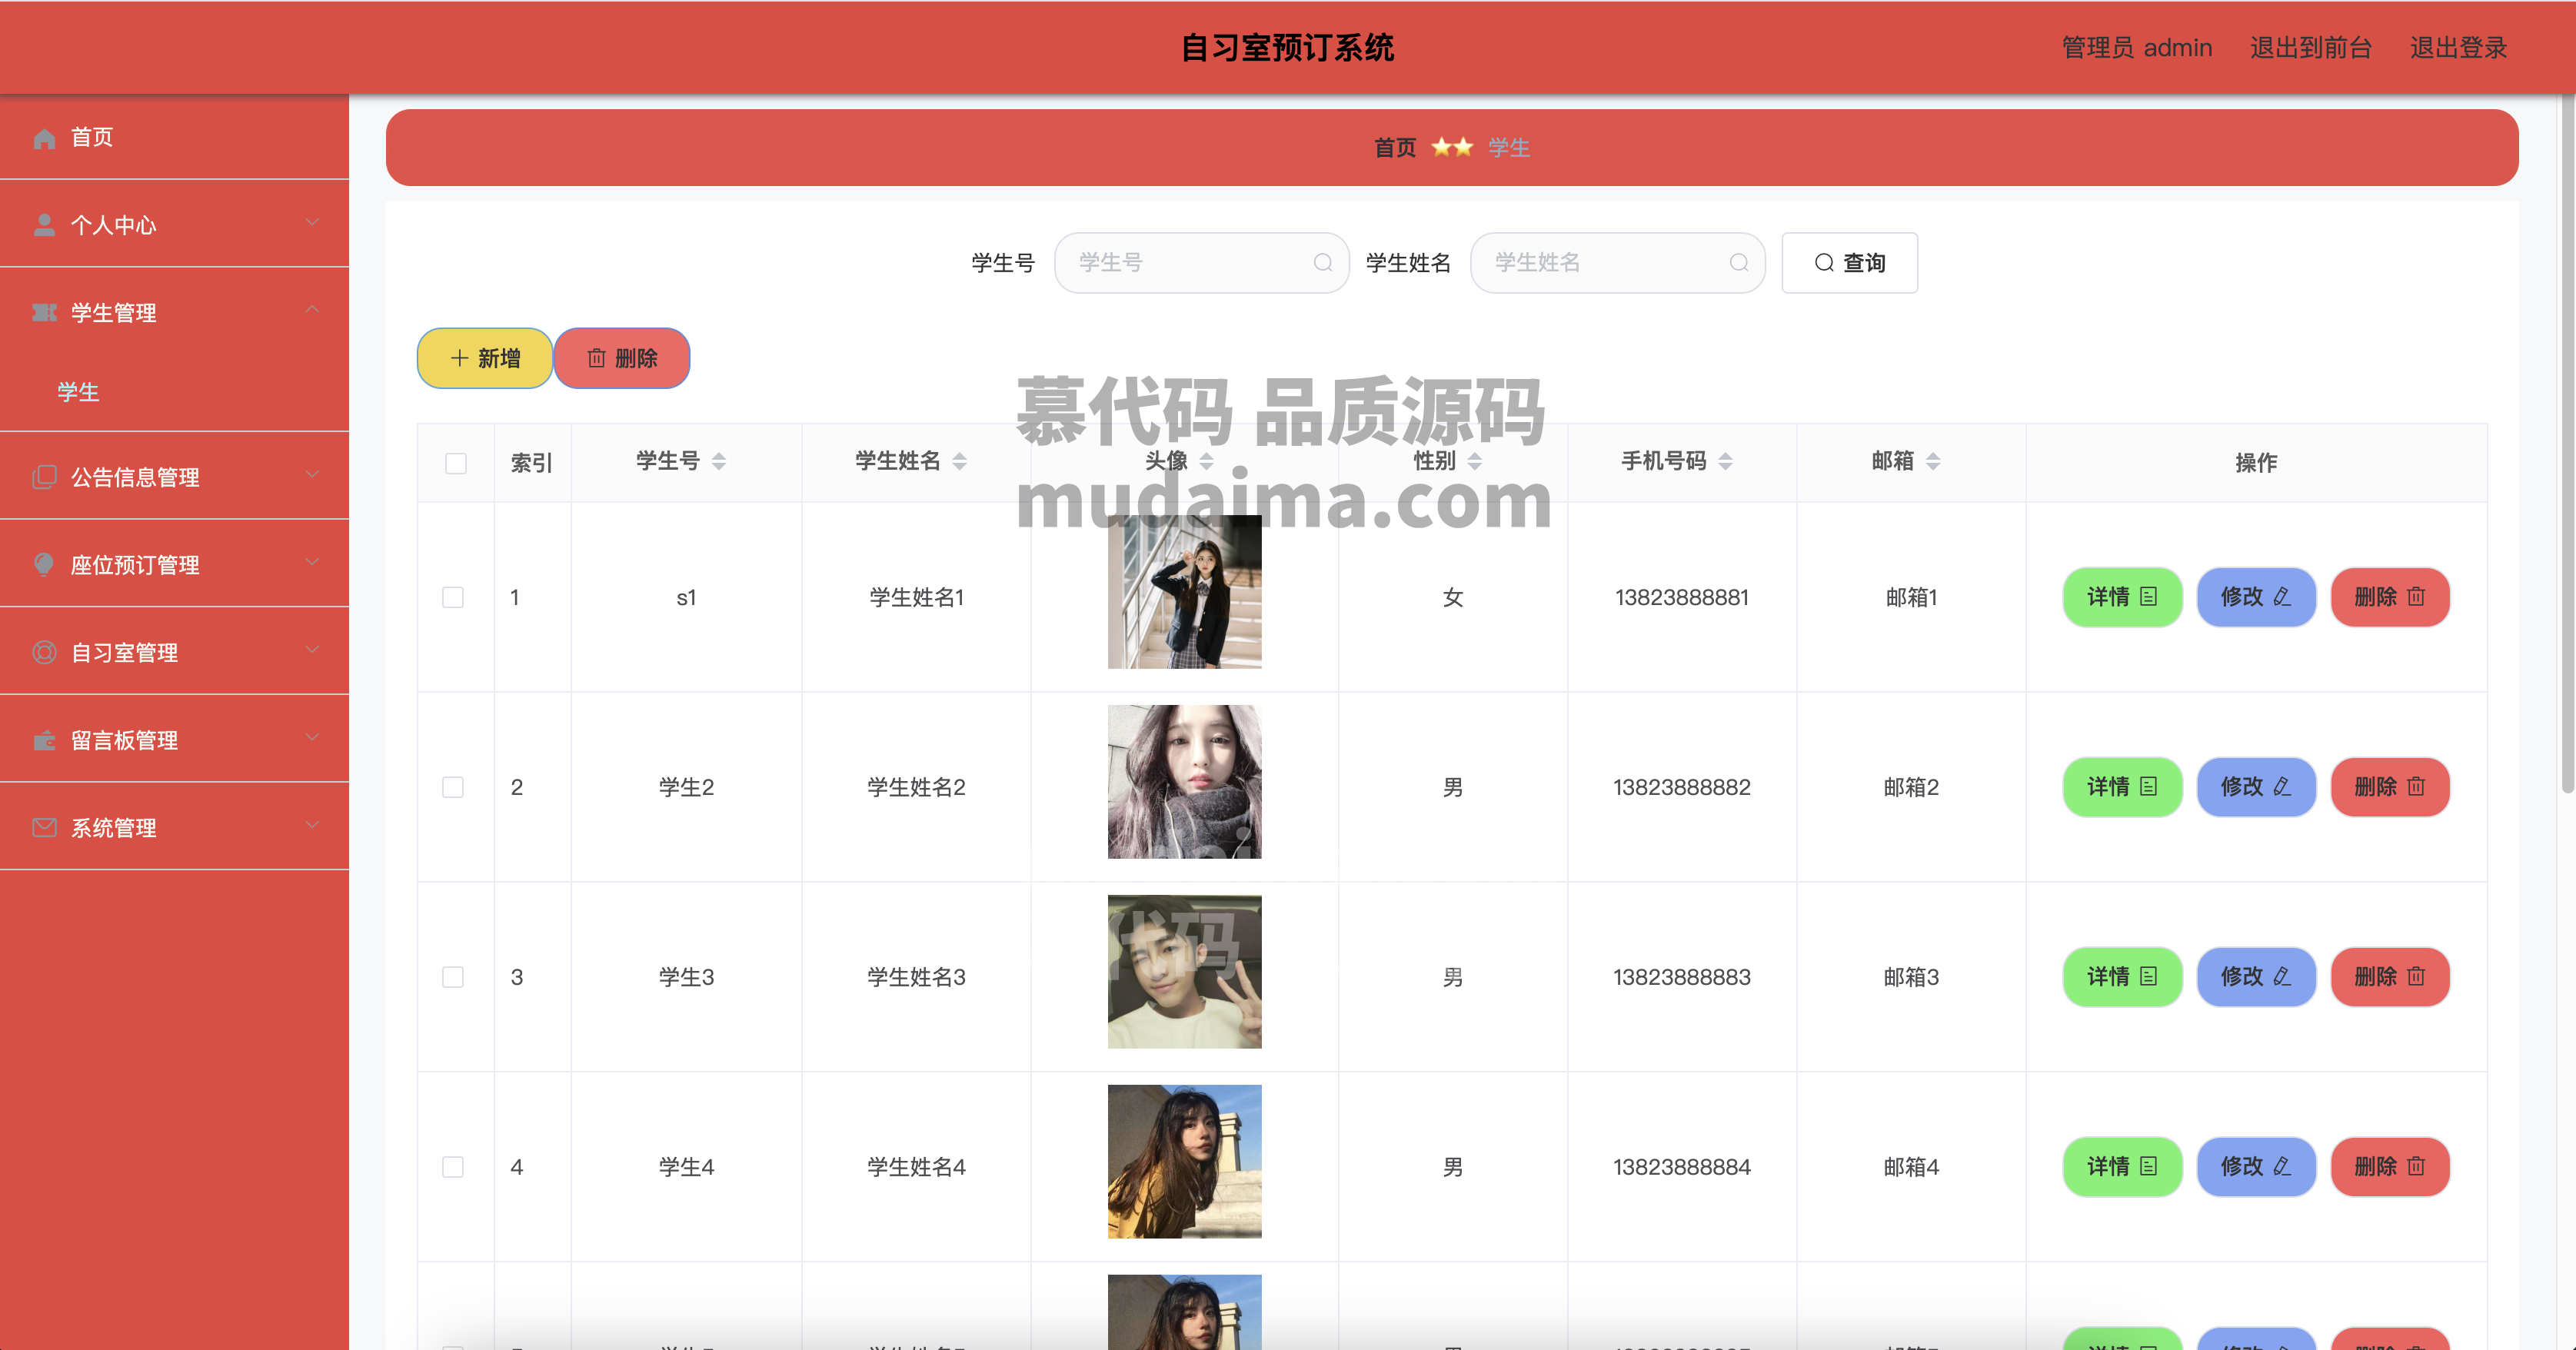Click the ticket icon beside 学生管理
Image resolution: width=2576 pixels, height=1350 pixels.
click(44, 313)
